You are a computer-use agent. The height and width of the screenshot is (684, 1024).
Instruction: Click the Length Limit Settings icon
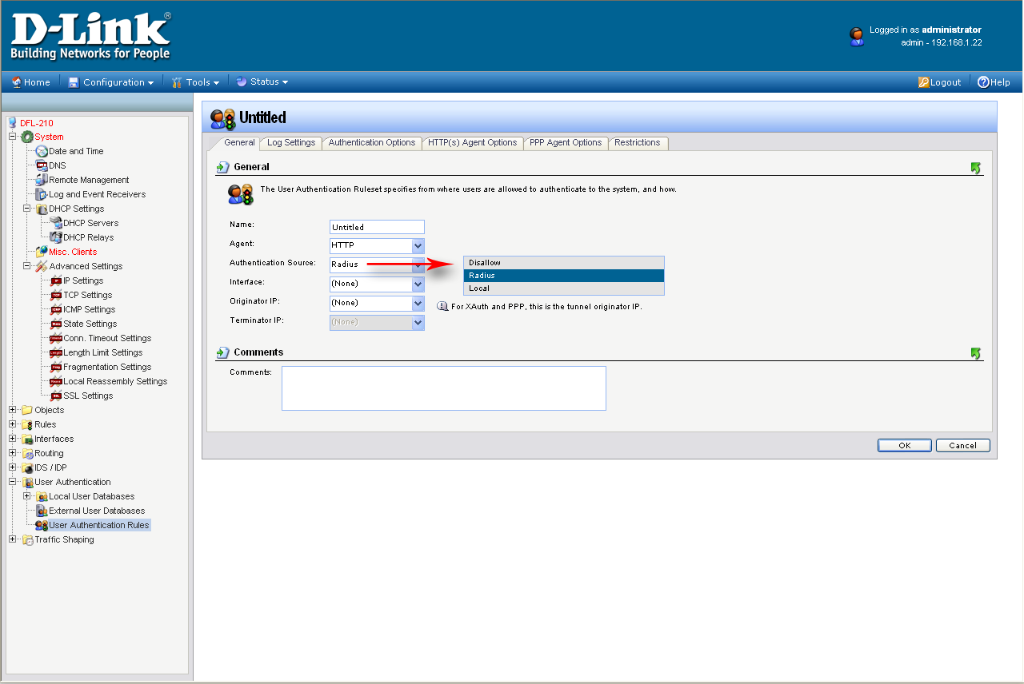coord(56,352)
